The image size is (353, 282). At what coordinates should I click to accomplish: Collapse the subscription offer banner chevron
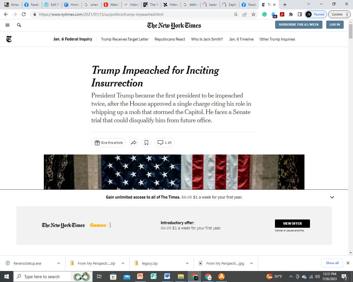(332, 197)
